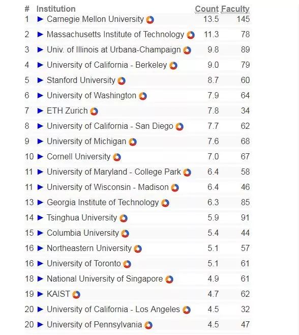This screenshot has height=335, width=299.
Task: Expand the Univ. of Illinois at Urbana-Champaign row
Action: [40, 50]
